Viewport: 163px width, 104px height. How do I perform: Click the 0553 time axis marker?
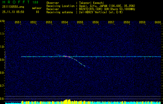(49, 22)
